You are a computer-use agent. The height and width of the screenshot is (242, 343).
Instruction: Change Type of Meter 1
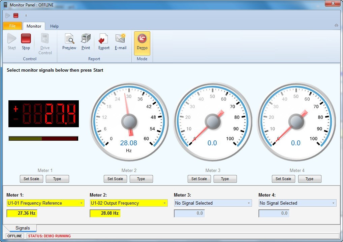click(x=57, y=179)
